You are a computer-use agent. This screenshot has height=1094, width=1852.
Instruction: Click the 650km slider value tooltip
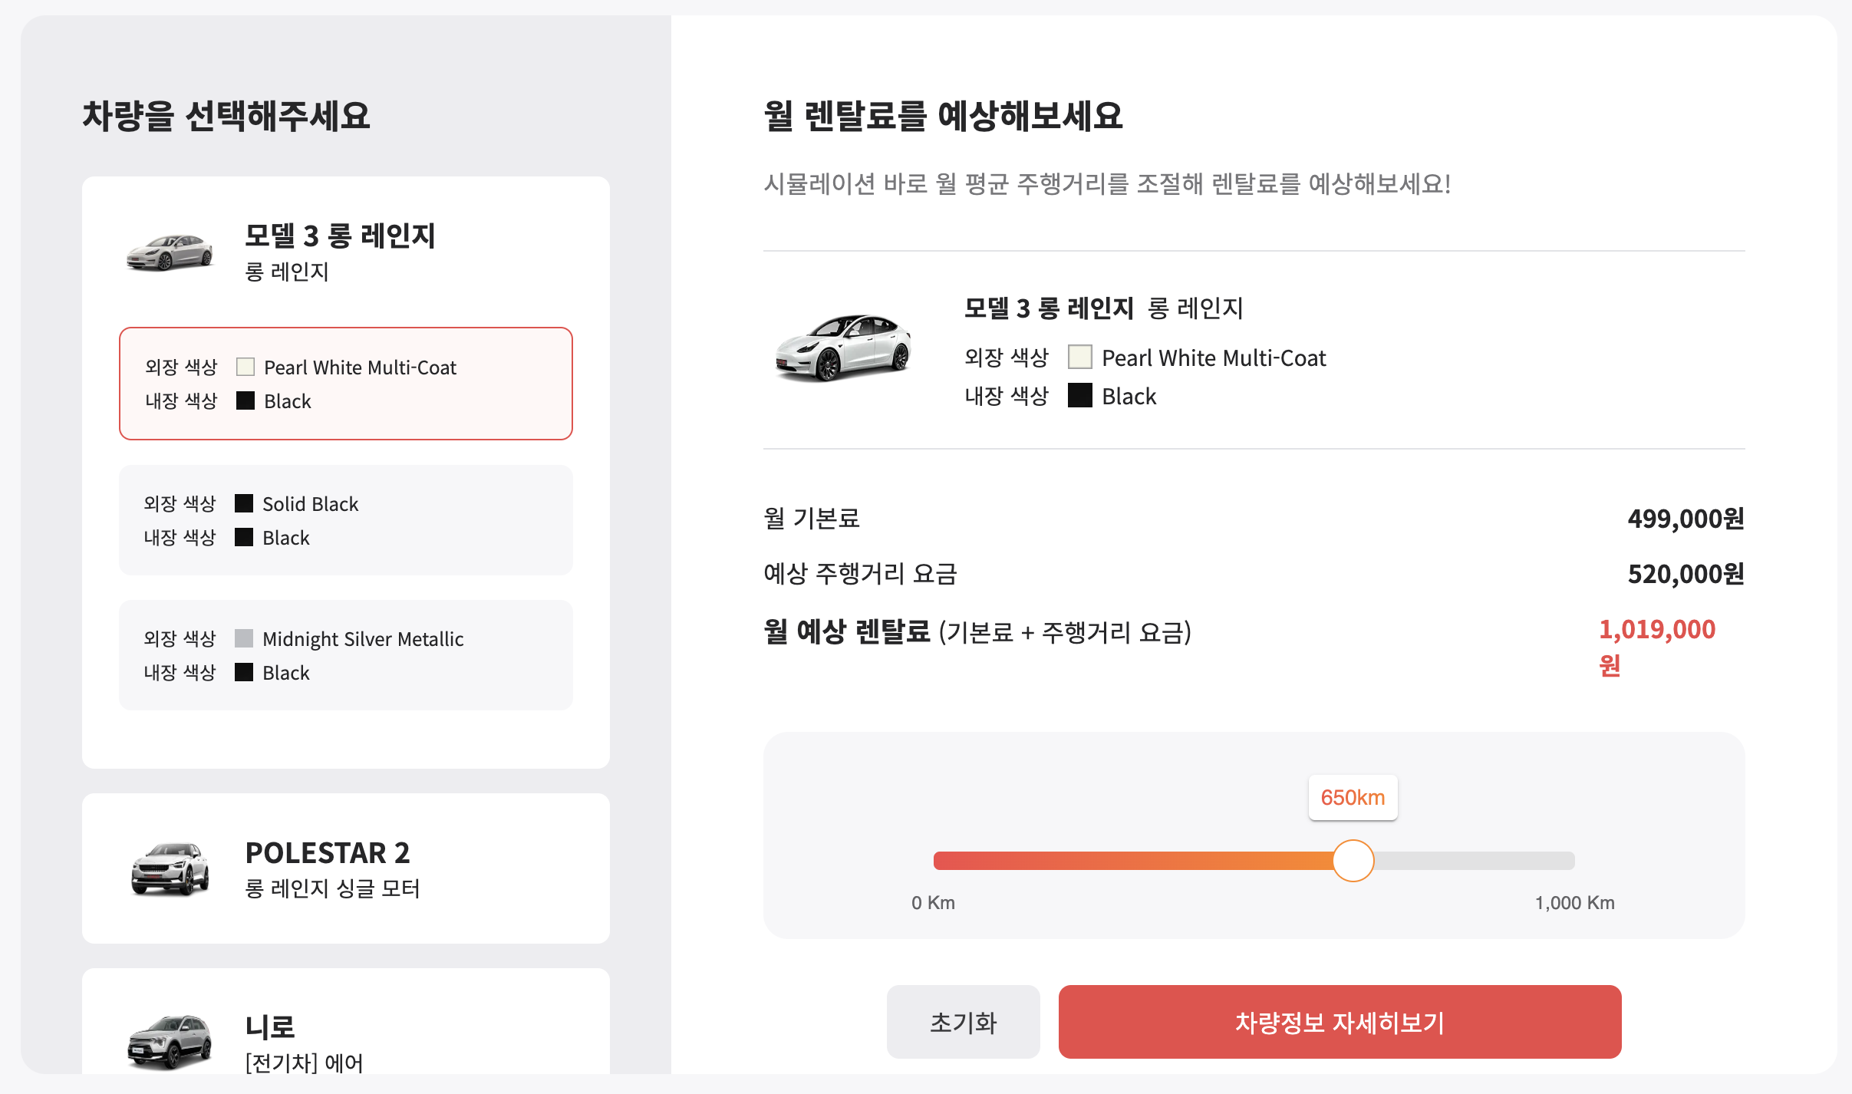coord(1353,798)
